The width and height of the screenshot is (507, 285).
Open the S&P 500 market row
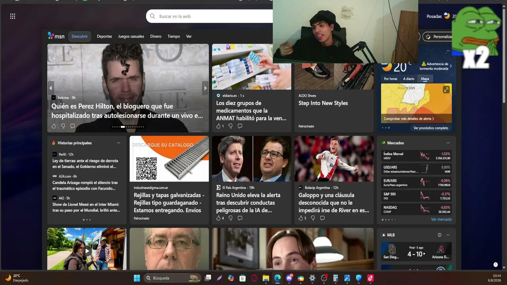point(417,196)
